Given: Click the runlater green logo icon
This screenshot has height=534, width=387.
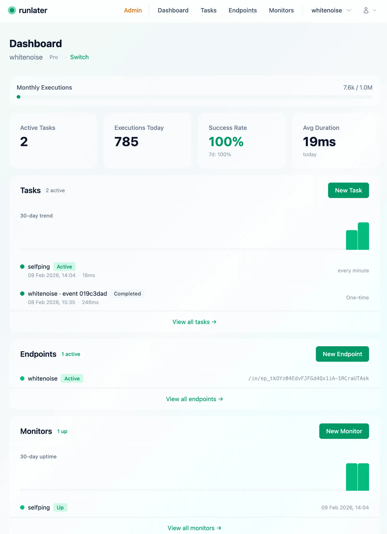Looking at the screenshot, I should point(12,10).
